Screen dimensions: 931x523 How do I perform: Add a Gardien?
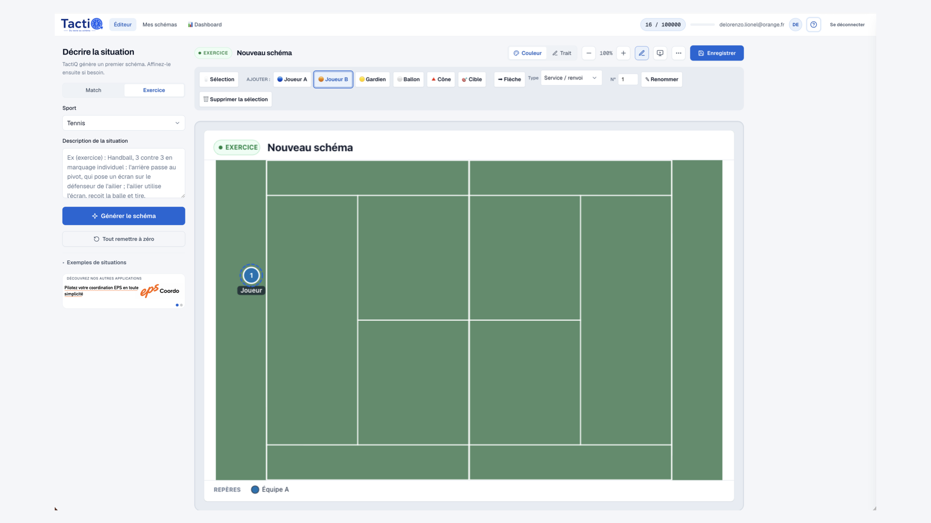(x=372, y=79)
